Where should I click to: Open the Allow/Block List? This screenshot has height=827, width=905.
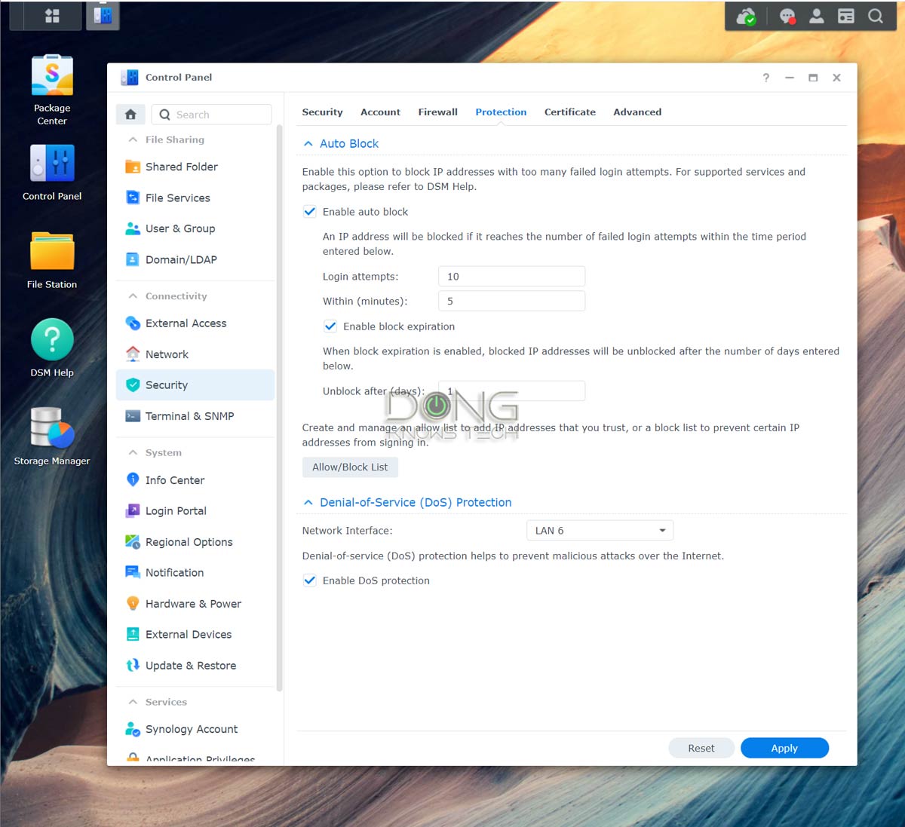[350, 467]
